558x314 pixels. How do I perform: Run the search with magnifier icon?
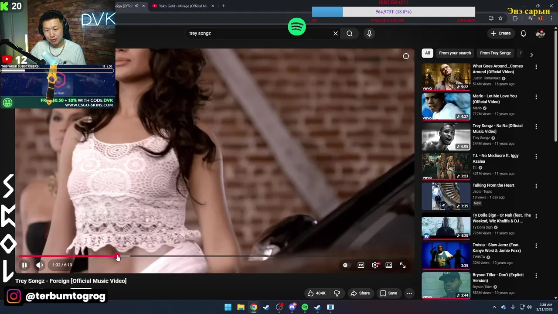click(350, 33)
